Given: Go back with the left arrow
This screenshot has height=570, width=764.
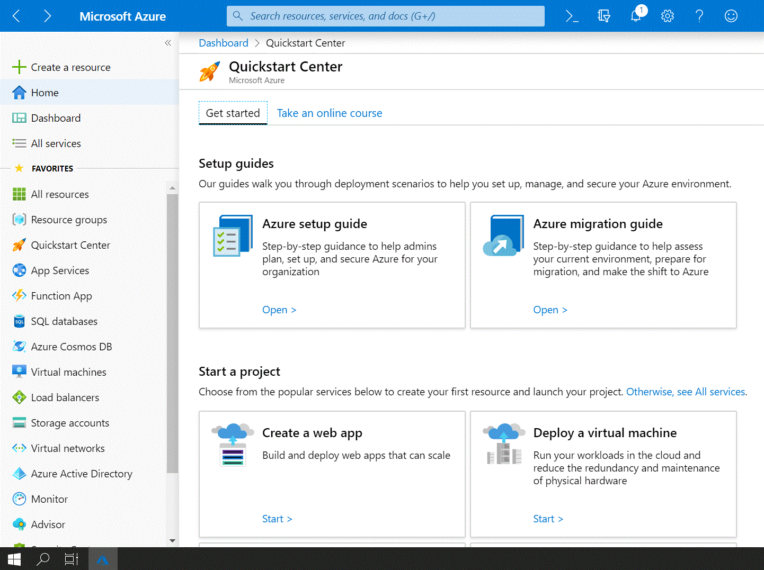Looking at the screenshot, I should (x=16, y=16).
